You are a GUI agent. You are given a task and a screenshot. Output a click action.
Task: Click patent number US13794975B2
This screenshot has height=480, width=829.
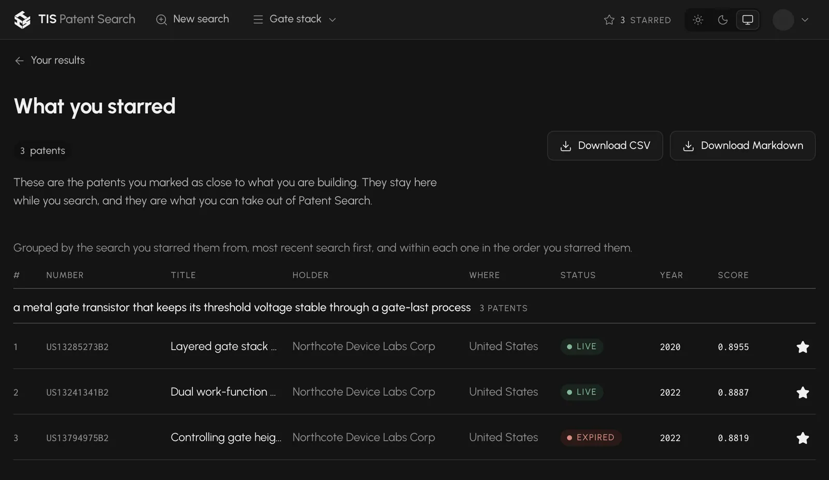point(77,438)
